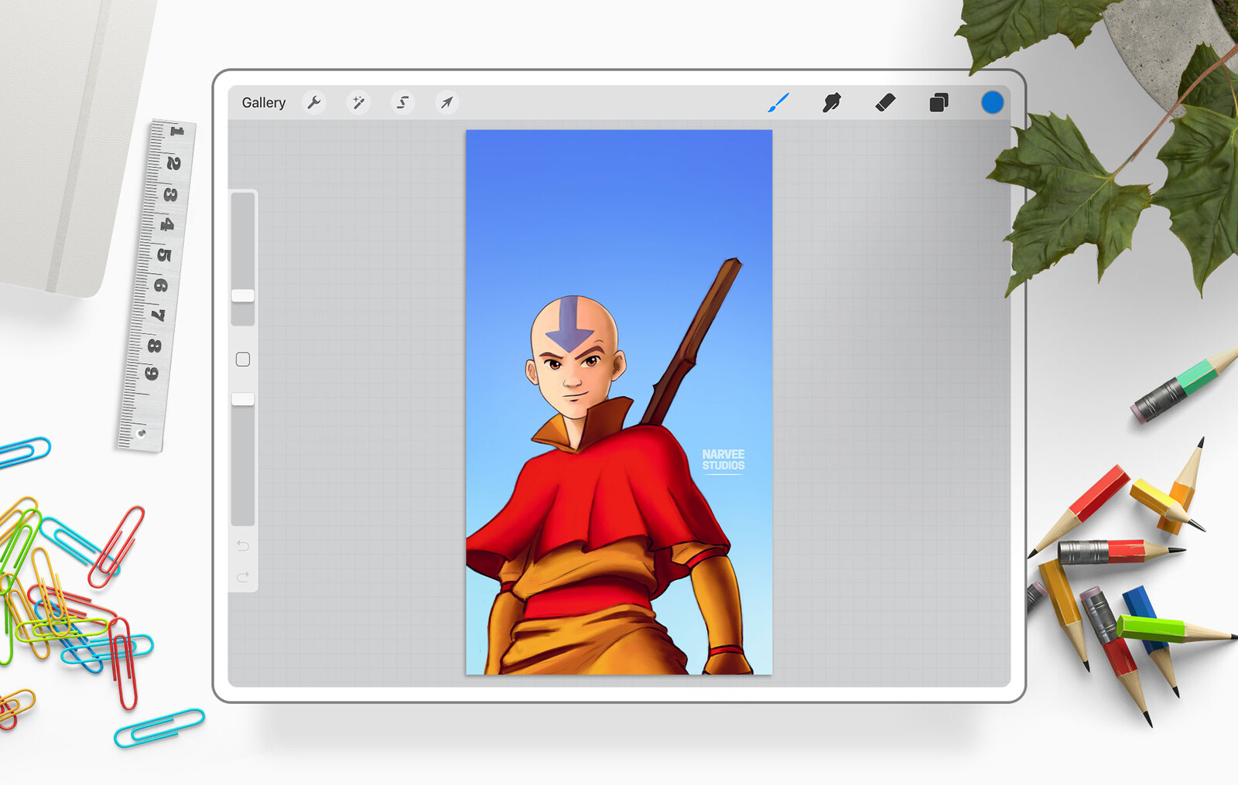Click the brush opacity slider handle
The image size is (1238, 785).
[243, 399]
